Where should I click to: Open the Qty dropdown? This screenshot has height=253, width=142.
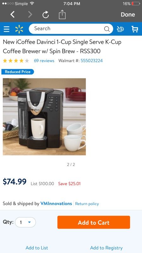26,222
